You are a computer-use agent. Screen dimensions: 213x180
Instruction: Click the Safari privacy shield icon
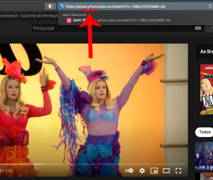[x=50, y=6]
